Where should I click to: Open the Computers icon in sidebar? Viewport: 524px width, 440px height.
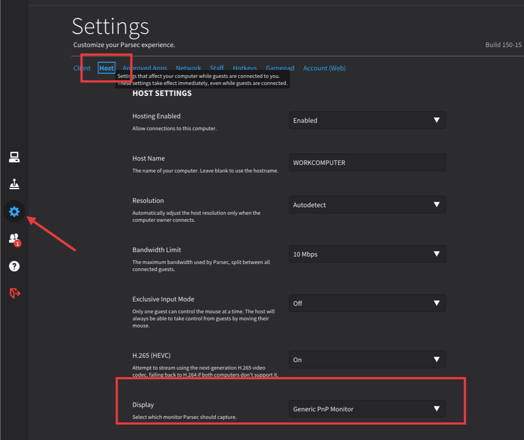pos(14,157)
